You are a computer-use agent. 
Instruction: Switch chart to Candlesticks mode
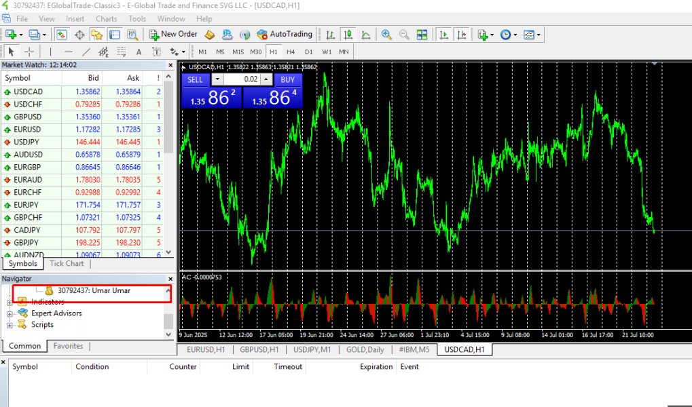click(348, 35)
